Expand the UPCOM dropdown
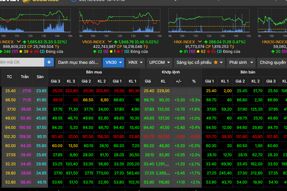Image resolution: width=287 pixels, height=191 pixels. [159, 63]
